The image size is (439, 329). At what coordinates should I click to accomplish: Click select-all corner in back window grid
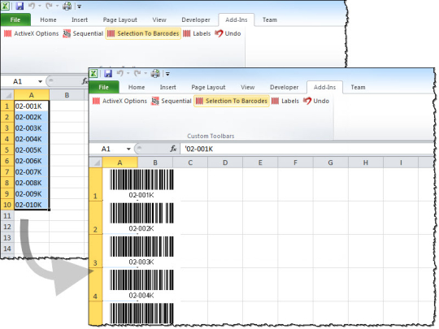(x=7, y=95)
